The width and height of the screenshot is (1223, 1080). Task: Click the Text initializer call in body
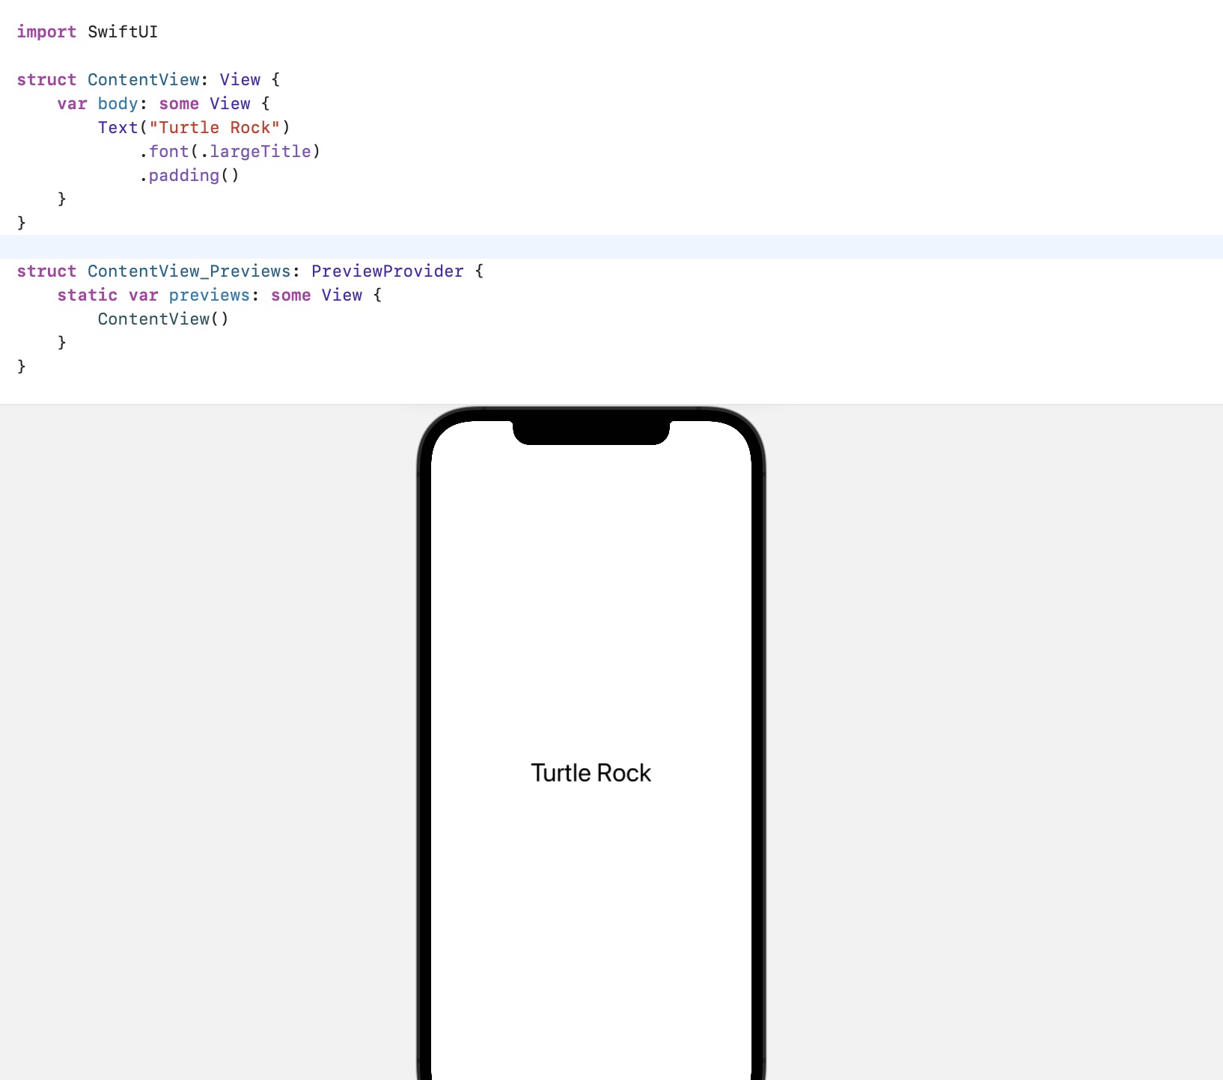pyautogui.click(x=118, y=128)
